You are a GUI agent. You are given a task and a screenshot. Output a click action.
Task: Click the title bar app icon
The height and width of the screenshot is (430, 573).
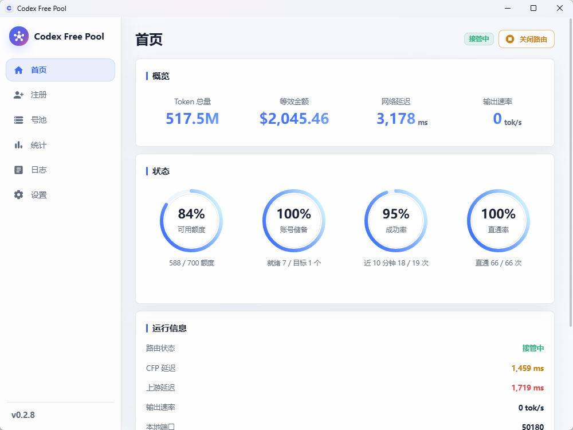coord(9,8)
